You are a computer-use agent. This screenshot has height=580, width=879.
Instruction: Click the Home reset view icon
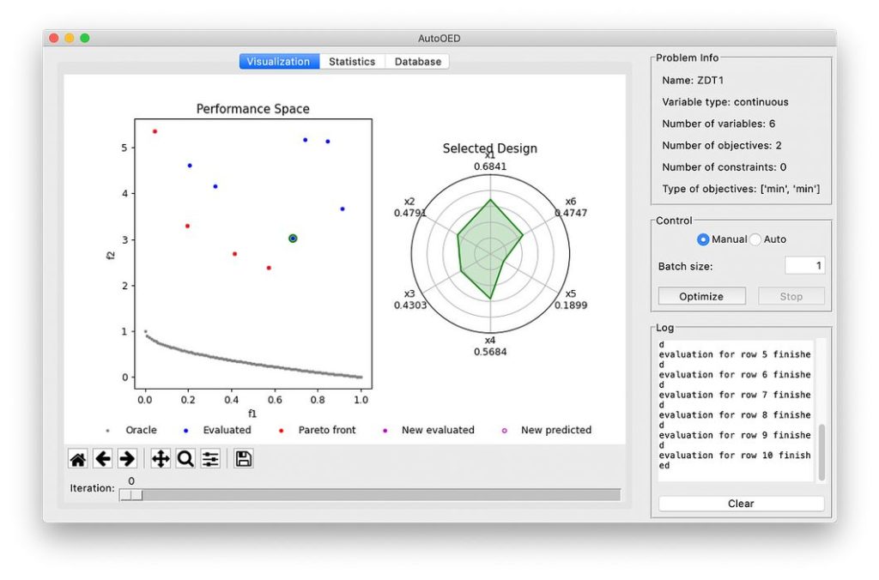pyautogui.click(x=78, y=459)
